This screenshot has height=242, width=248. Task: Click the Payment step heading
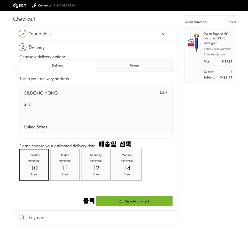[x=37, y=218]
